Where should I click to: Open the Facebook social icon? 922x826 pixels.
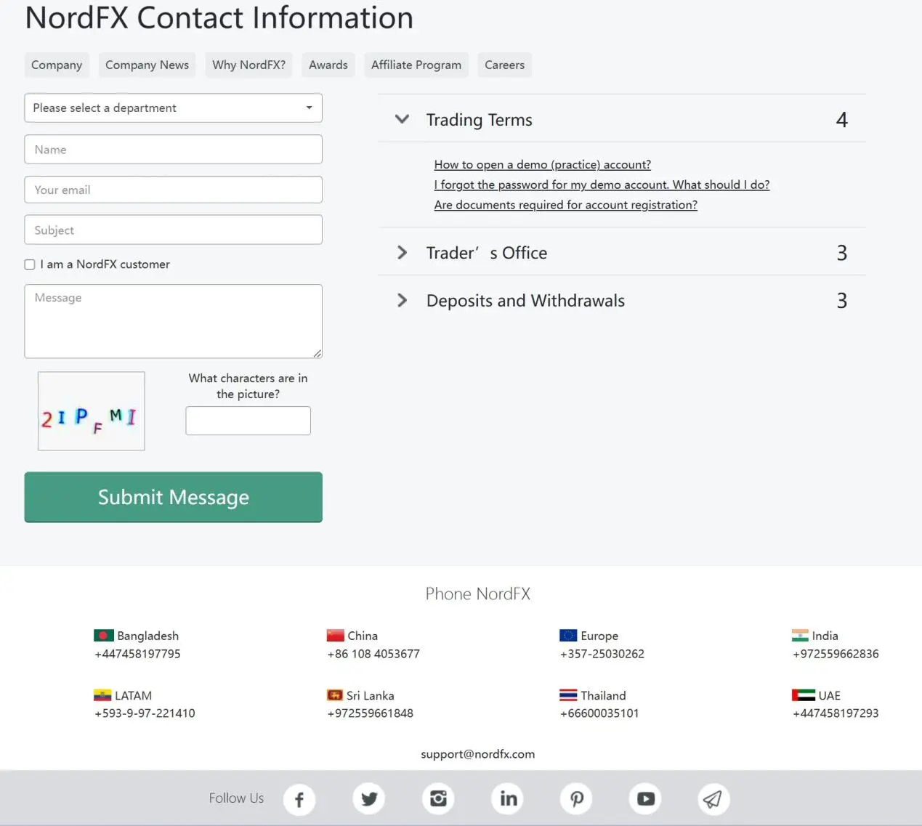coord(299,800)
